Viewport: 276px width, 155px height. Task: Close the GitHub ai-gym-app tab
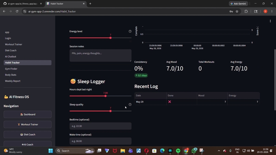[41, 3]
